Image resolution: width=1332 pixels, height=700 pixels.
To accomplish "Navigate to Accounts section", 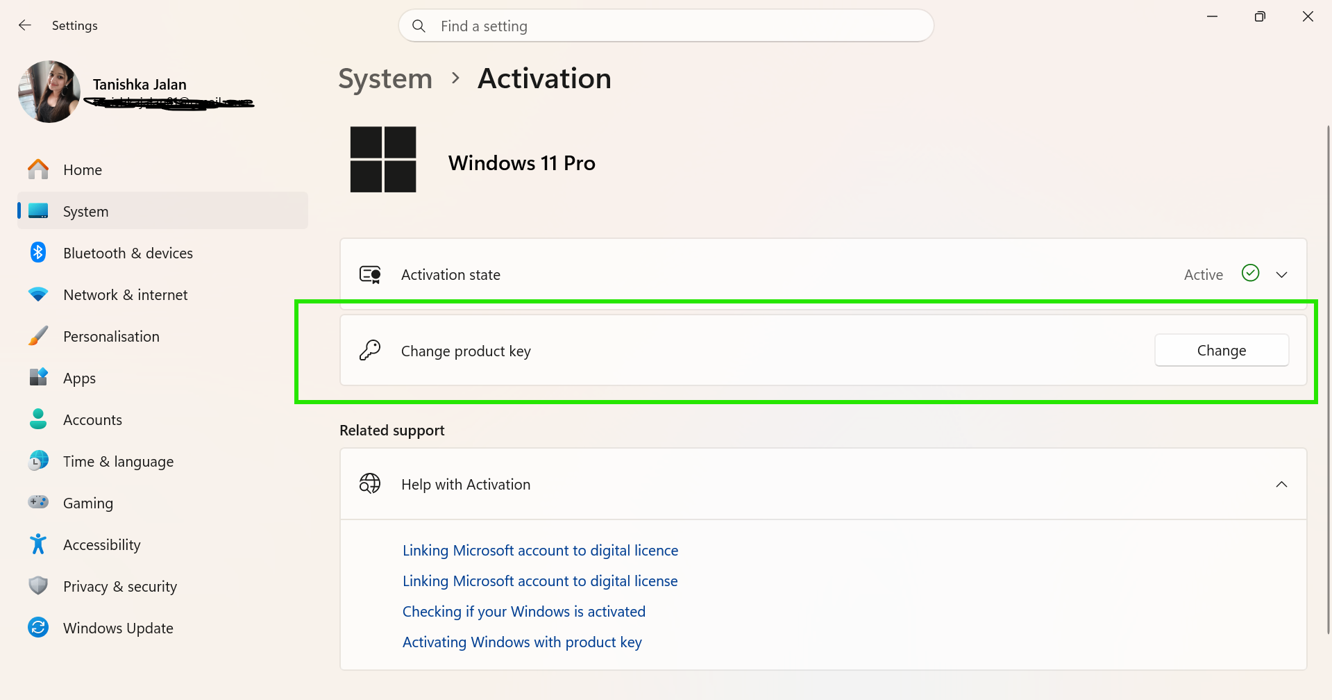I will click(x=162, y=419).
